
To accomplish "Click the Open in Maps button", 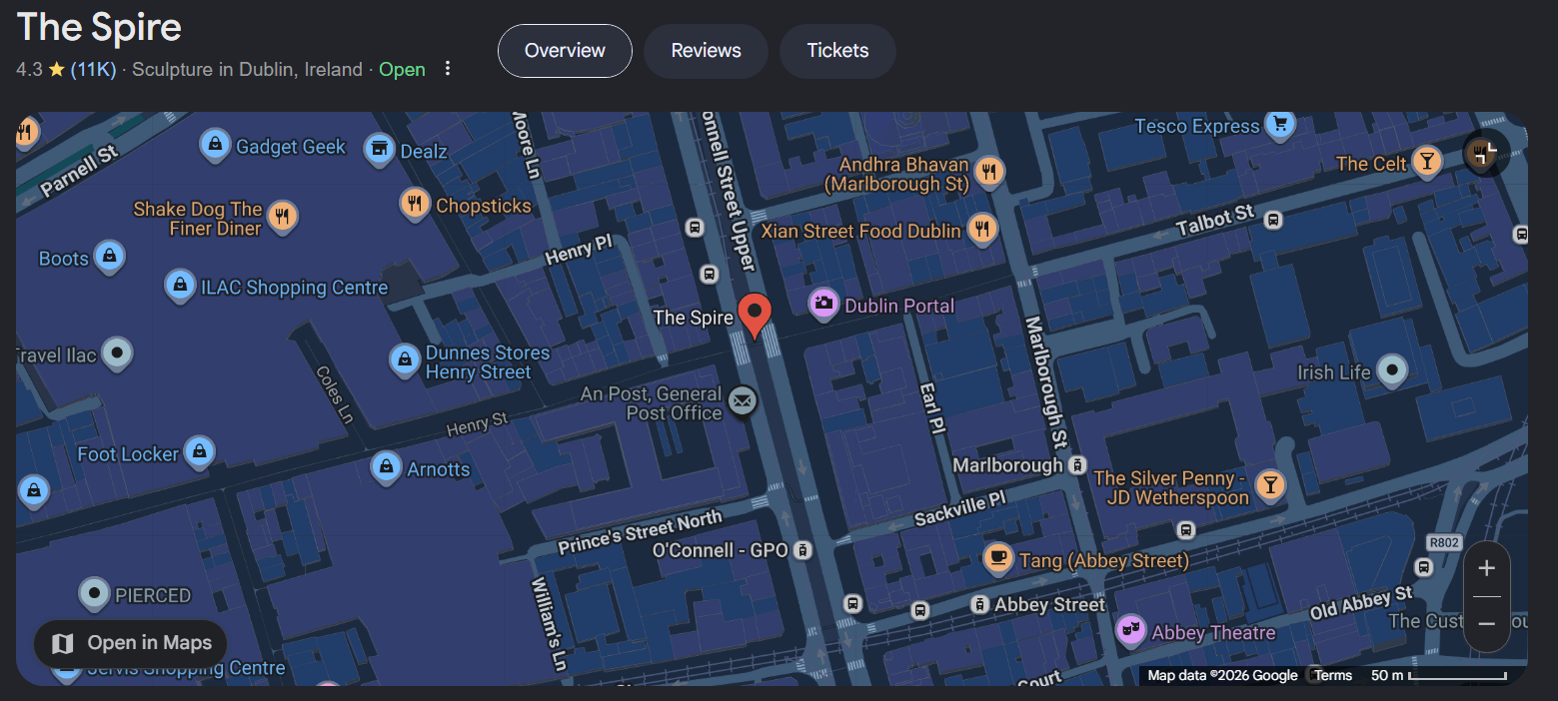I will click(131, 643).
